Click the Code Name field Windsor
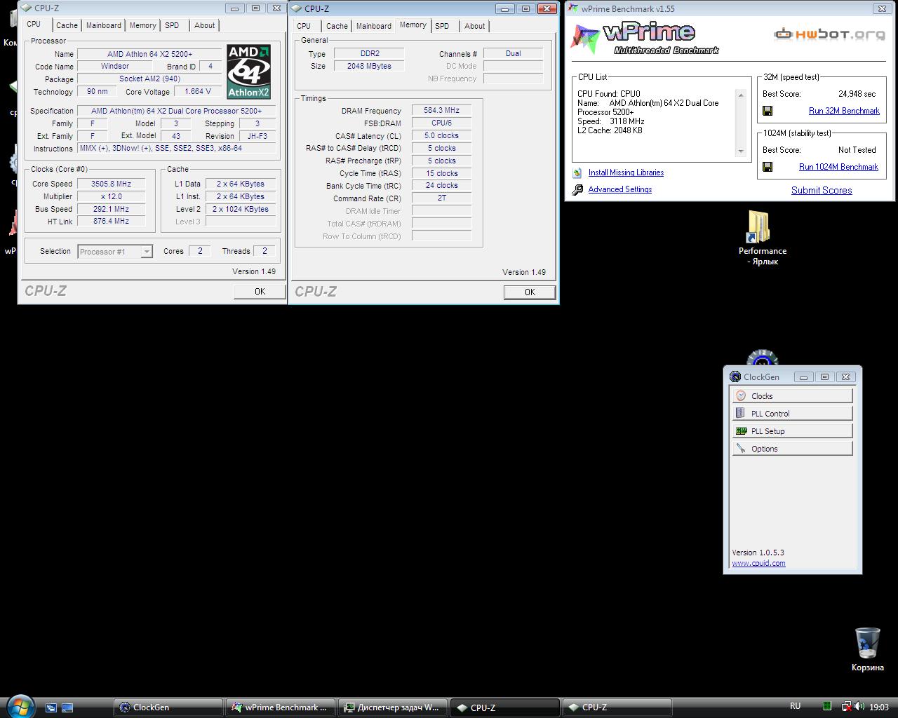The height and width of the screenshot is (718, 898). [114, 66]
